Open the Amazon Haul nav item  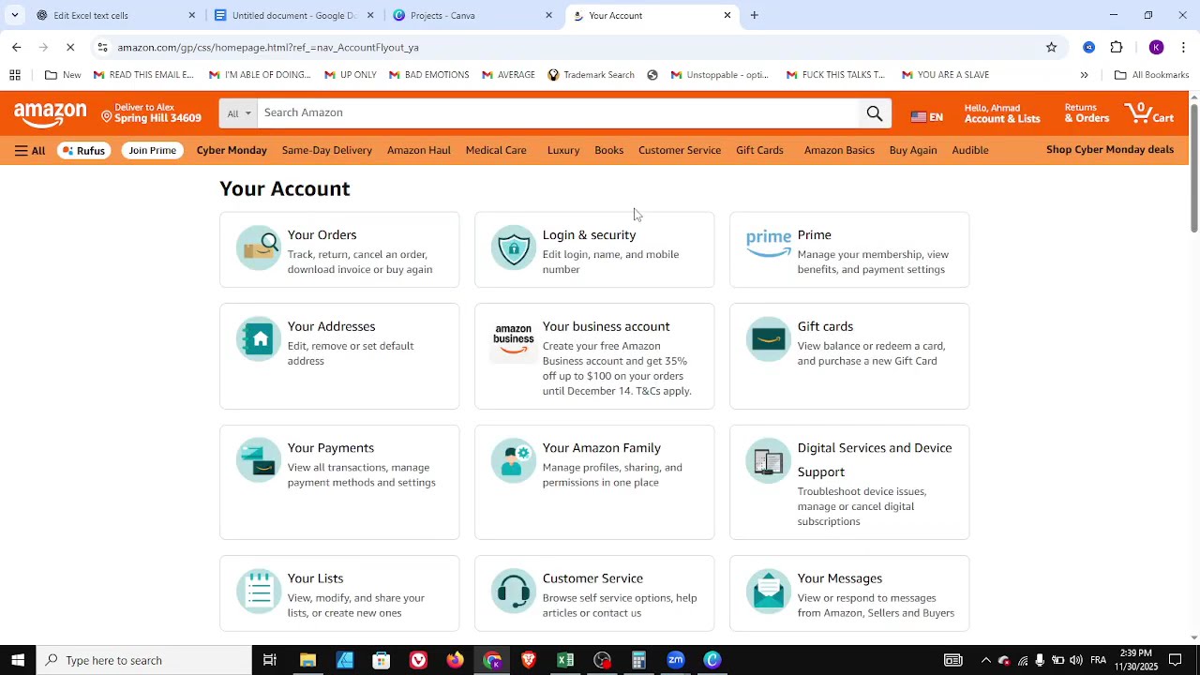tap(418, 150)
